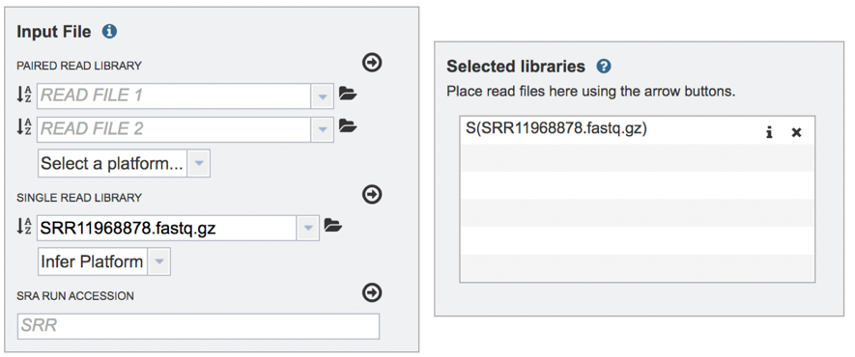This screenshot has height=357, width=855.
Task: Click the SRR accession input field
Action: click(x=198, y=326)
